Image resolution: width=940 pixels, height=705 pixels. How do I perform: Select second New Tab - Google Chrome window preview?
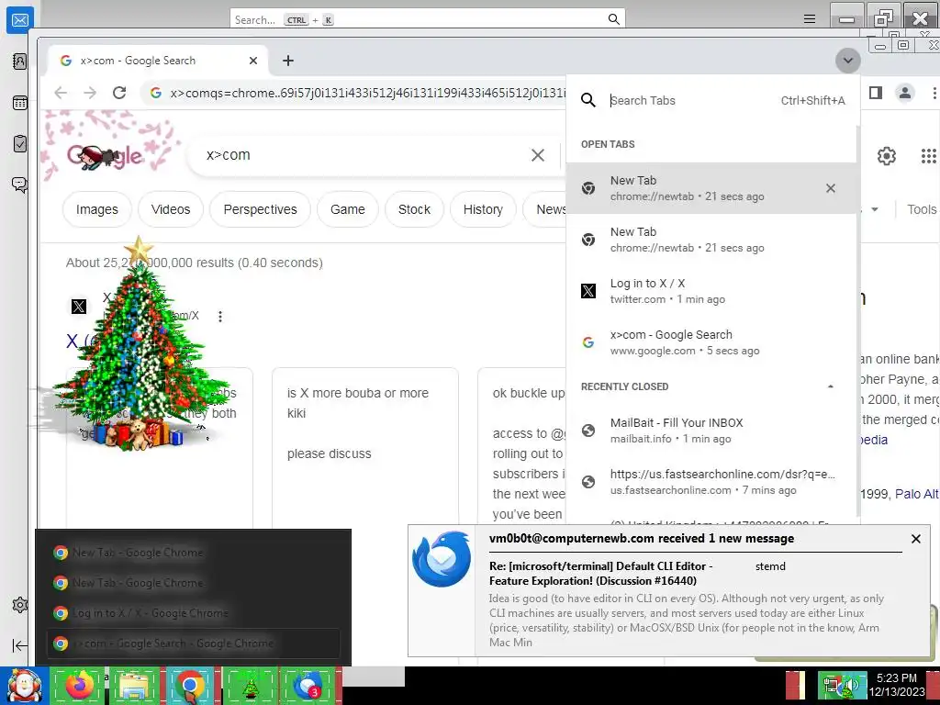[x=193, y=583]
